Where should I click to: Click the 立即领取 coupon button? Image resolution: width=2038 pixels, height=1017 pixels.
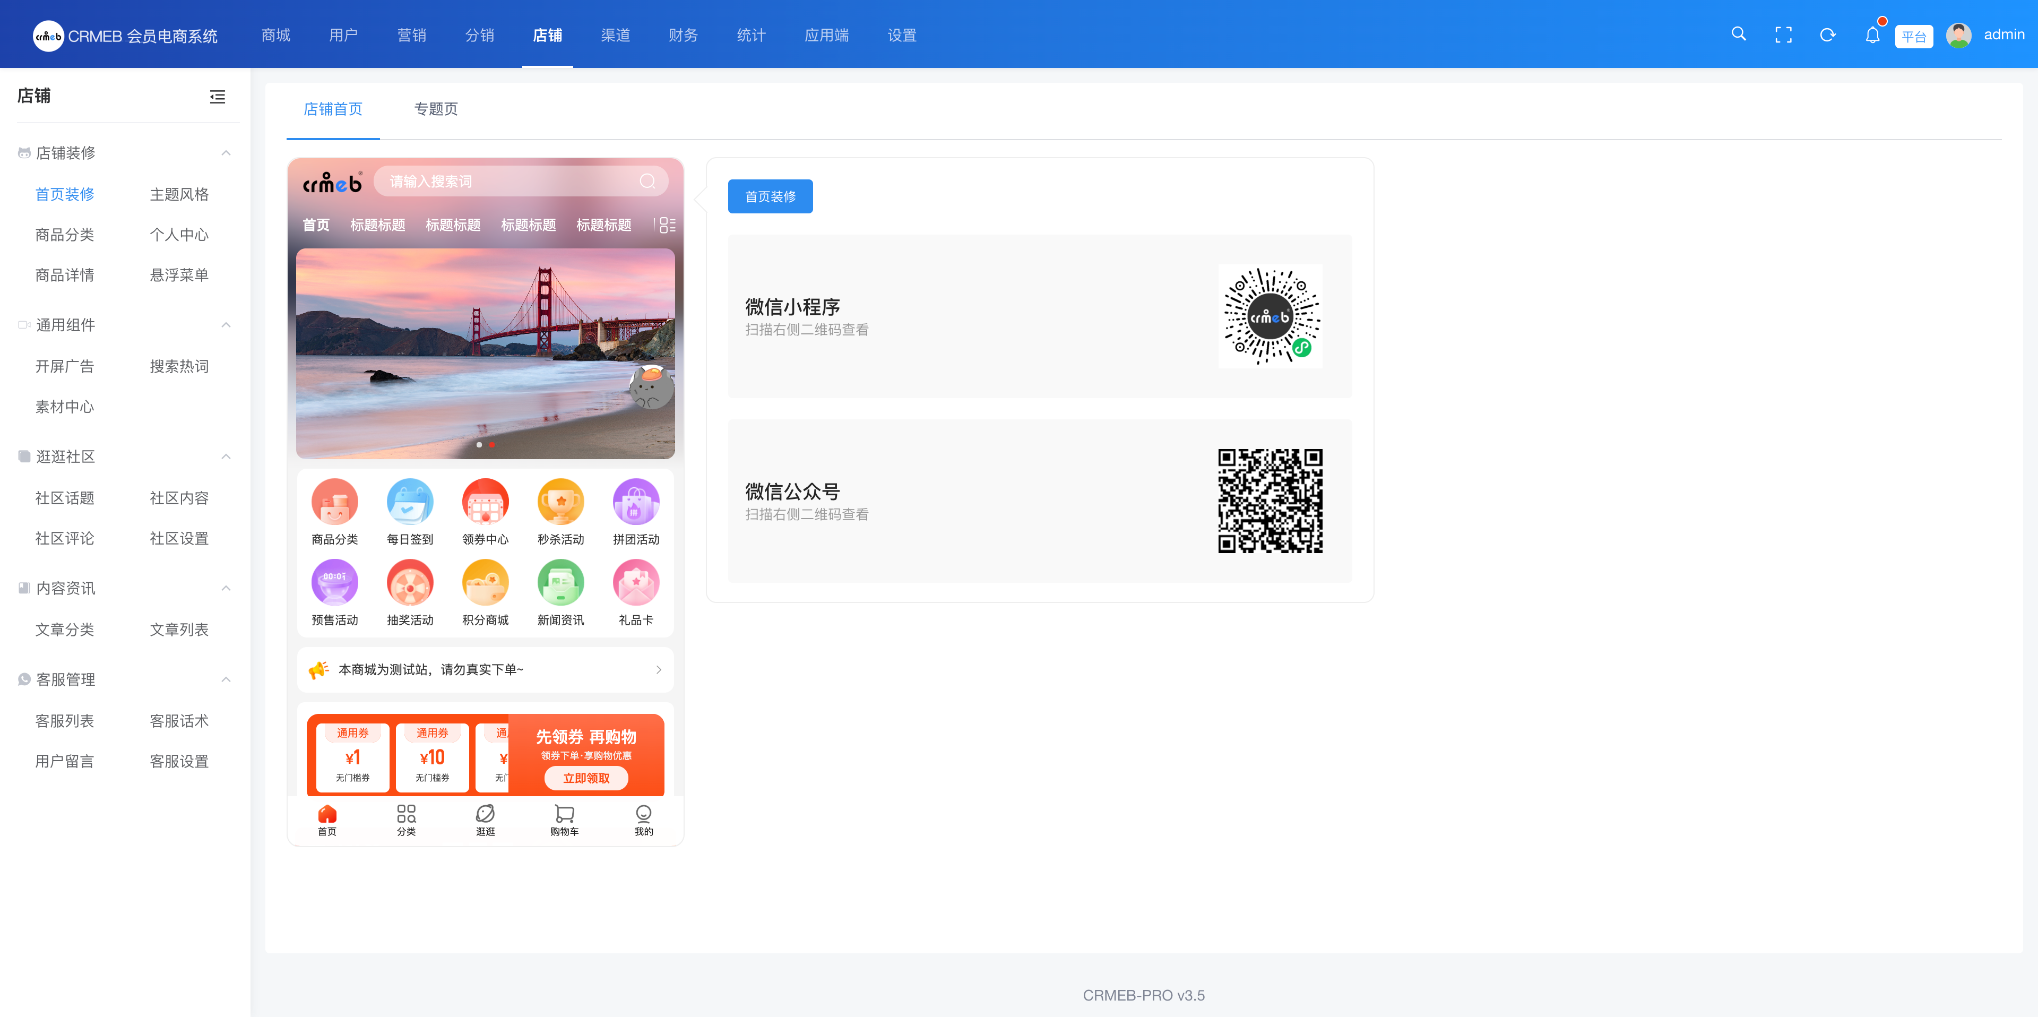pyautogui.click(x=585, y=778)
